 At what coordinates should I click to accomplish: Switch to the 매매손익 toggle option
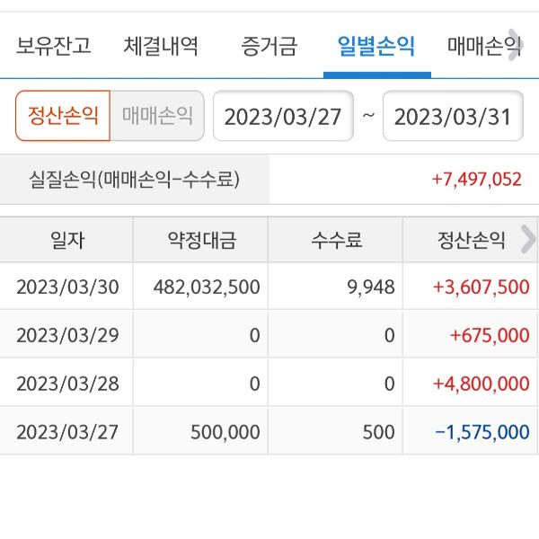click(157, 116)
